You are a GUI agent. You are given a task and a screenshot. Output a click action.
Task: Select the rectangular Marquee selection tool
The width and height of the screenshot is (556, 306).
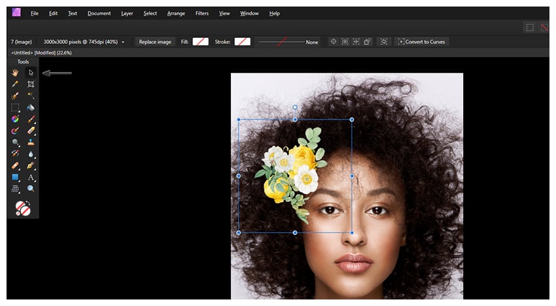point(15,108)
